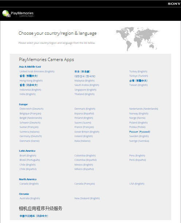Open the Türkiye (Turkish) link
Image resolution: width=181 pixels, height=223 pixels.
click(x=138, y=76)
